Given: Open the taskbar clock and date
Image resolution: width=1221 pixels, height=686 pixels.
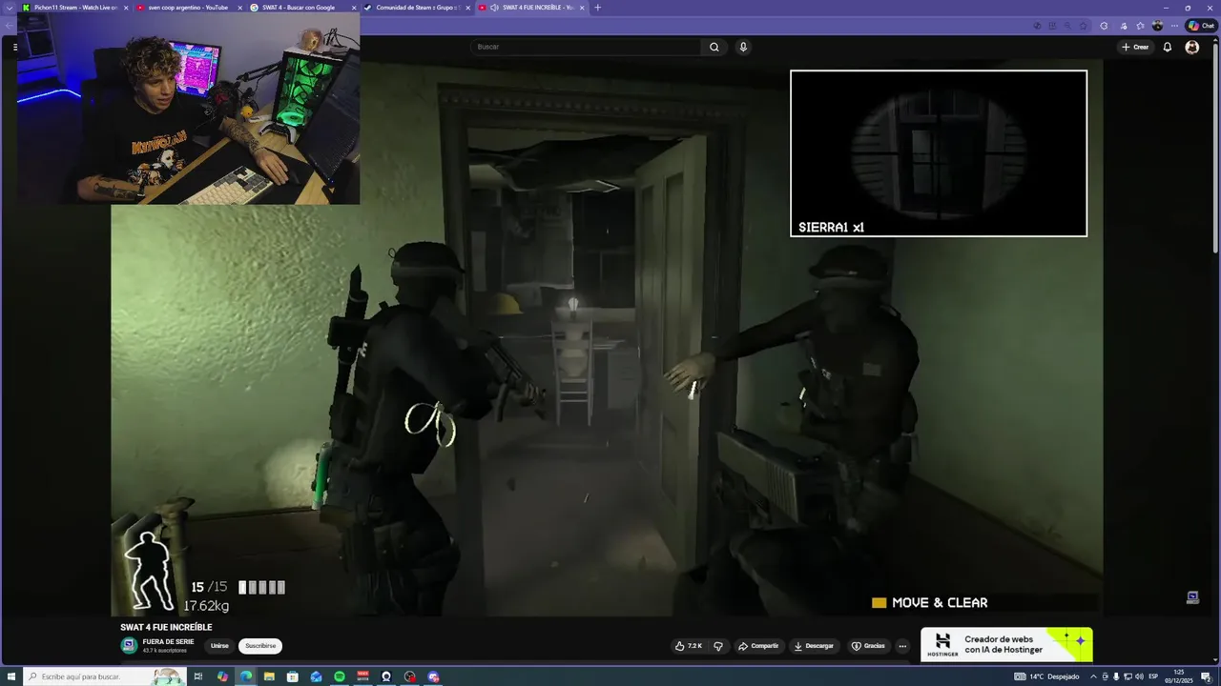Looking at the screenshot, I should [1179, 676].
